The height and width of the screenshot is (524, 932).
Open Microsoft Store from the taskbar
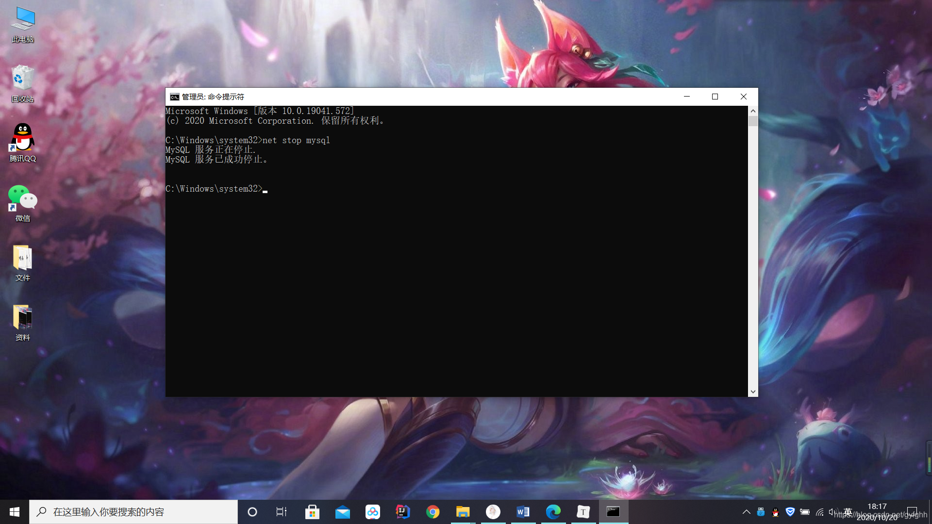click(312, 512)
